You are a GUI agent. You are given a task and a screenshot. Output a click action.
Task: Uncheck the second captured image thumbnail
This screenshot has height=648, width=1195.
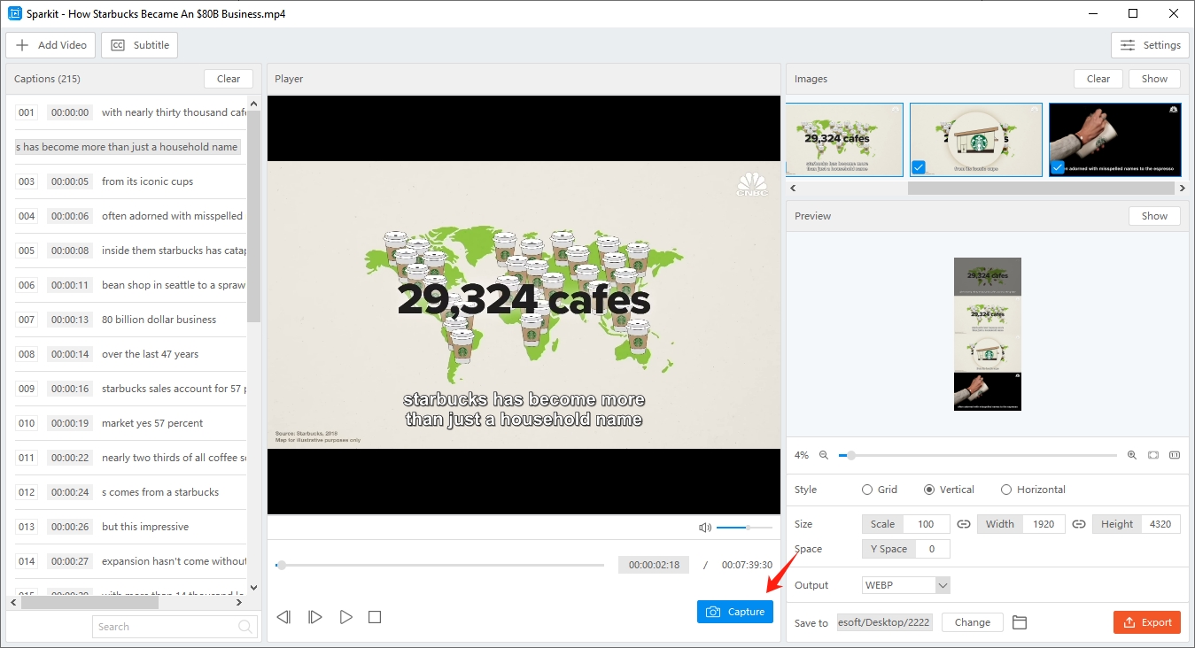[919, 166]
